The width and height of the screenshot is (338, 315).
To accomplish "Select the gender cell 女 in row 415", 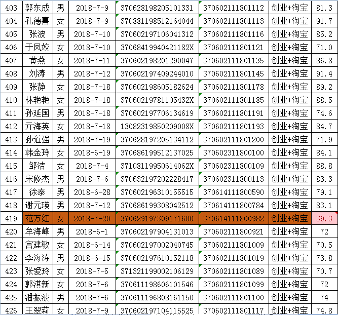I will [x=61, y=166].
